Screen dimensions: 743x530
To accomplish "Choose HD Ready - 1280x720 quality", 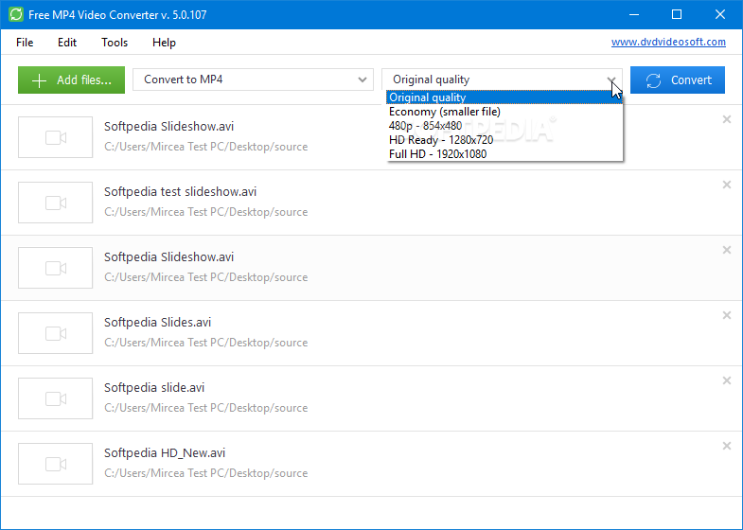I will coord(504,140).
